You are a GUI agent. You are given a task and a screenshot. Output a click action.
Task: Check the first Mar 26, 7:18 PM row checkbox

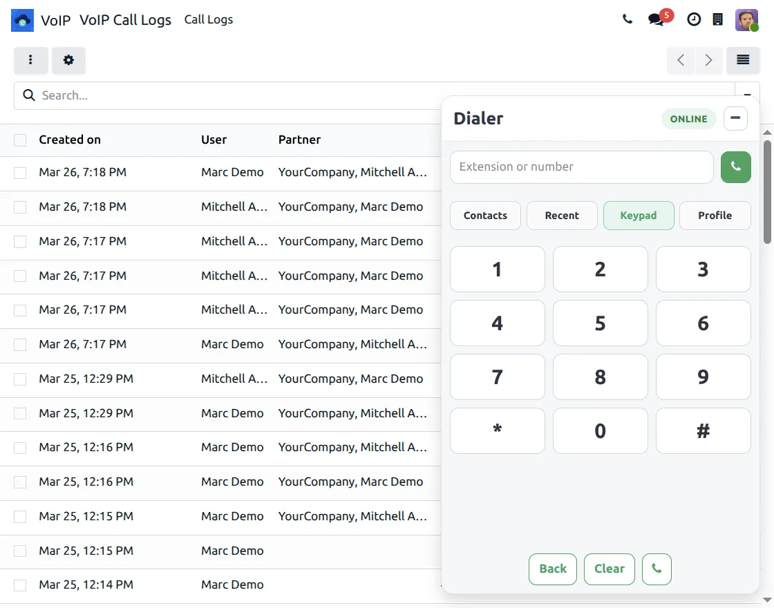[x=19, y=172]
